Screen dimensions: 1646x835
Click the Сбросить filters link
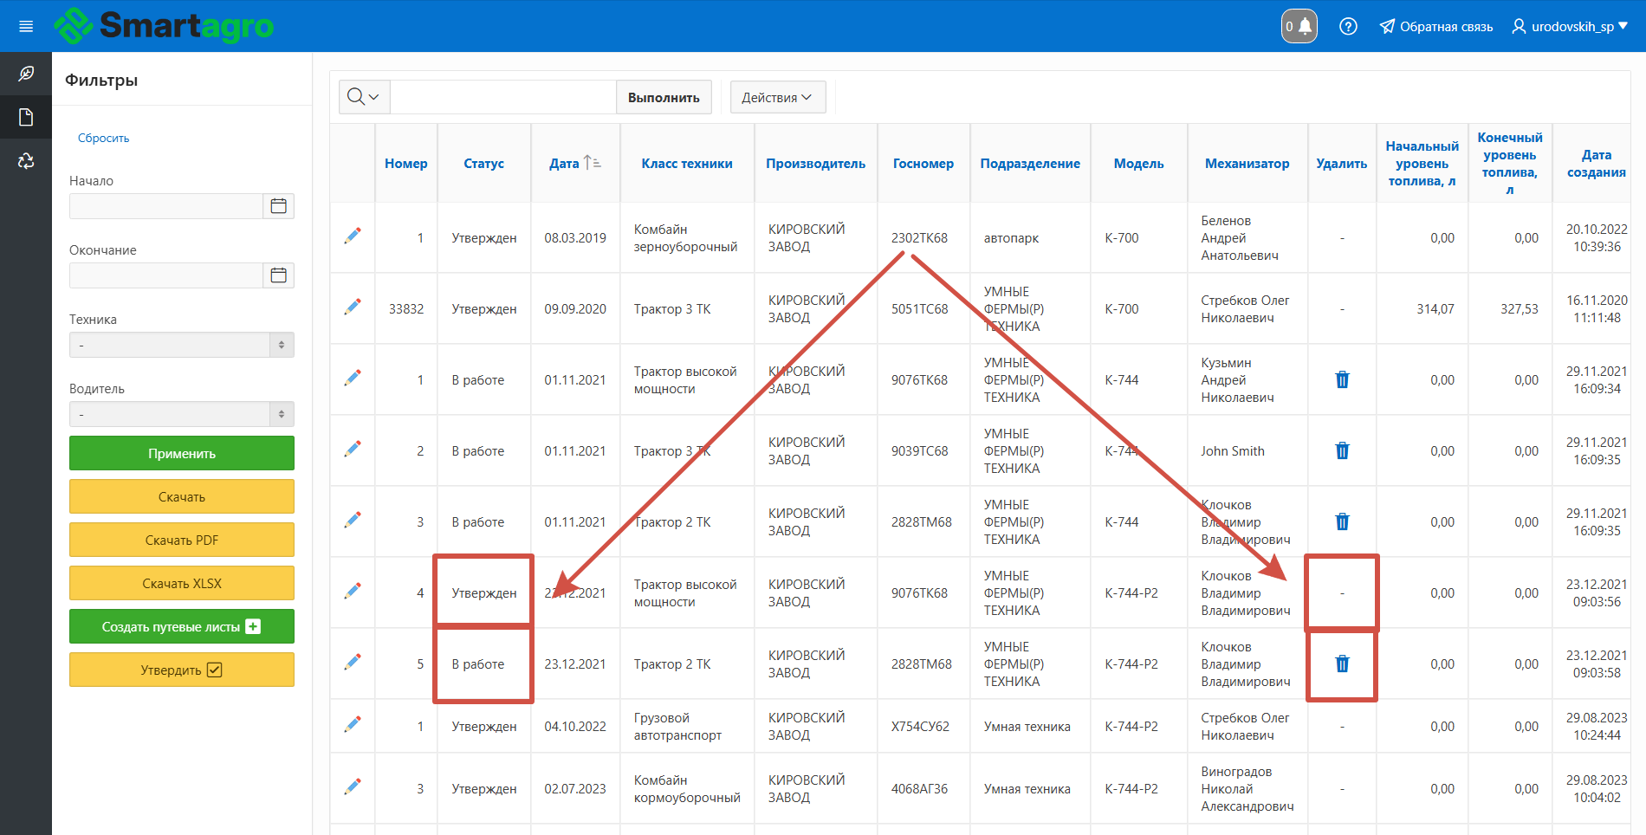tap(103, 138)
